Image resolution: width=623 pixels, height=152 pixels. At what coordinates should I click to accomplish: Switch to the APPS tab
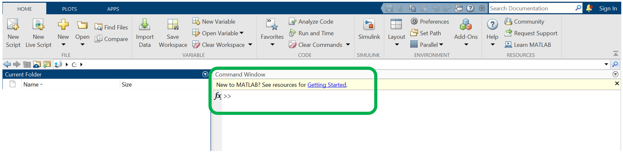113,9
